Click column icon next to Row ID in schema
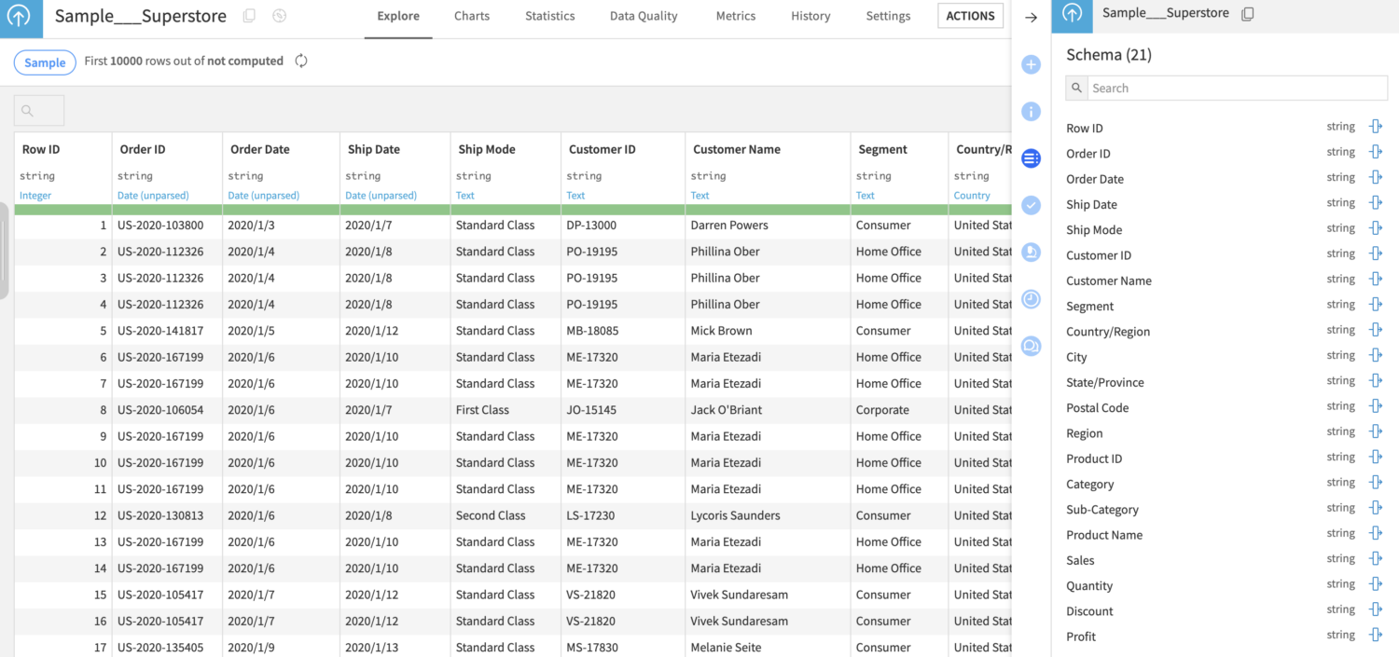The image size is (1399, 657). [1376, 127]
